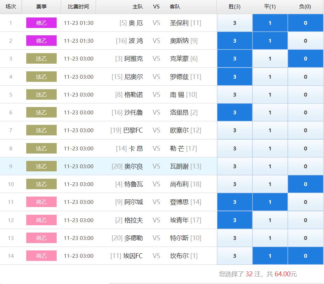
Task: Click home team name 格拉夫
Action: (x=134, y=220)
